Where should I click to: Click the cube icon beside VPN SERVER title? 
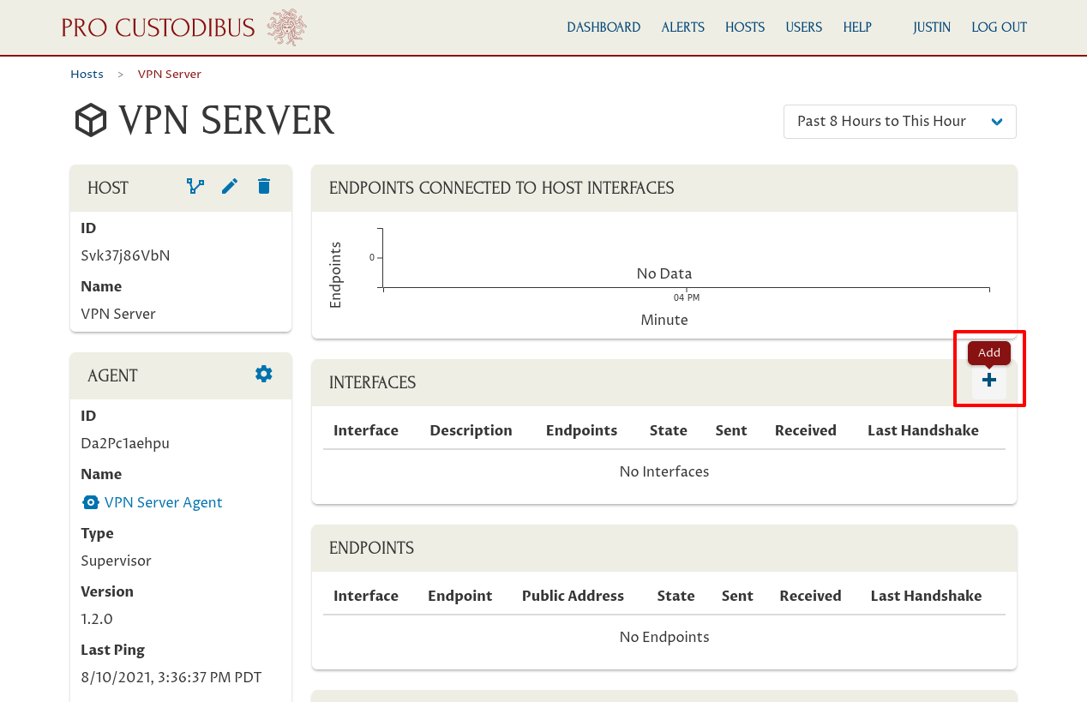click(x=91, y=121)
